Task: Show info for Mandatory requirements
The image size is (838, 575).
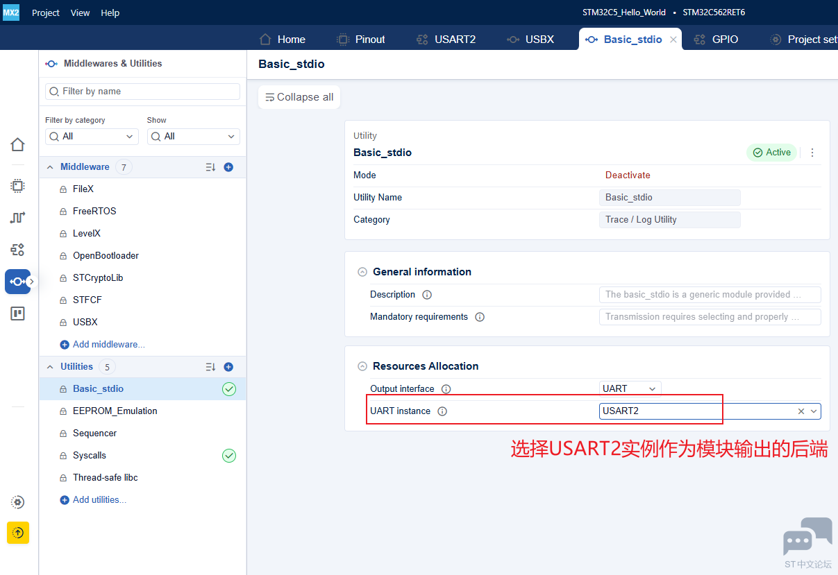Action: click(x=480, y=317)
